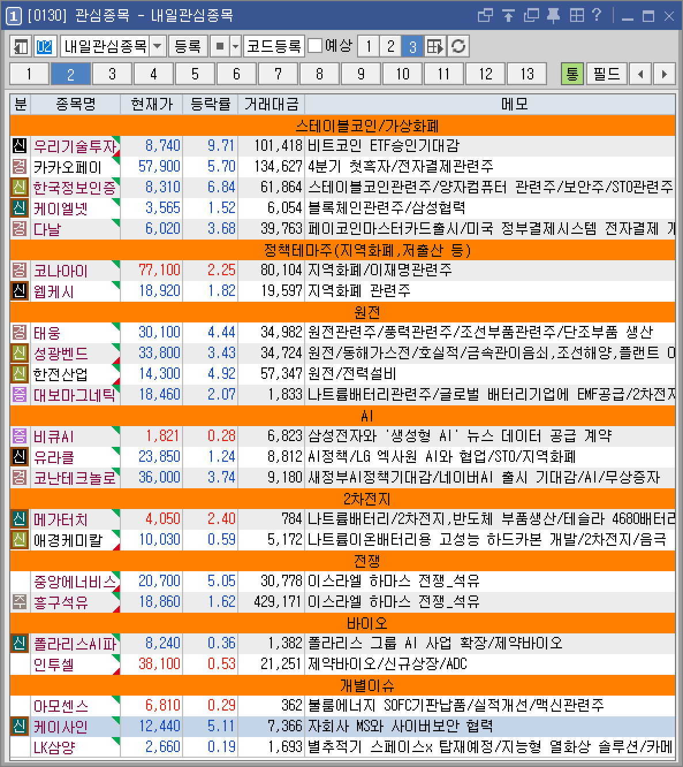Switch to group tab 4
683x767 pixels.
pos(154,74)
